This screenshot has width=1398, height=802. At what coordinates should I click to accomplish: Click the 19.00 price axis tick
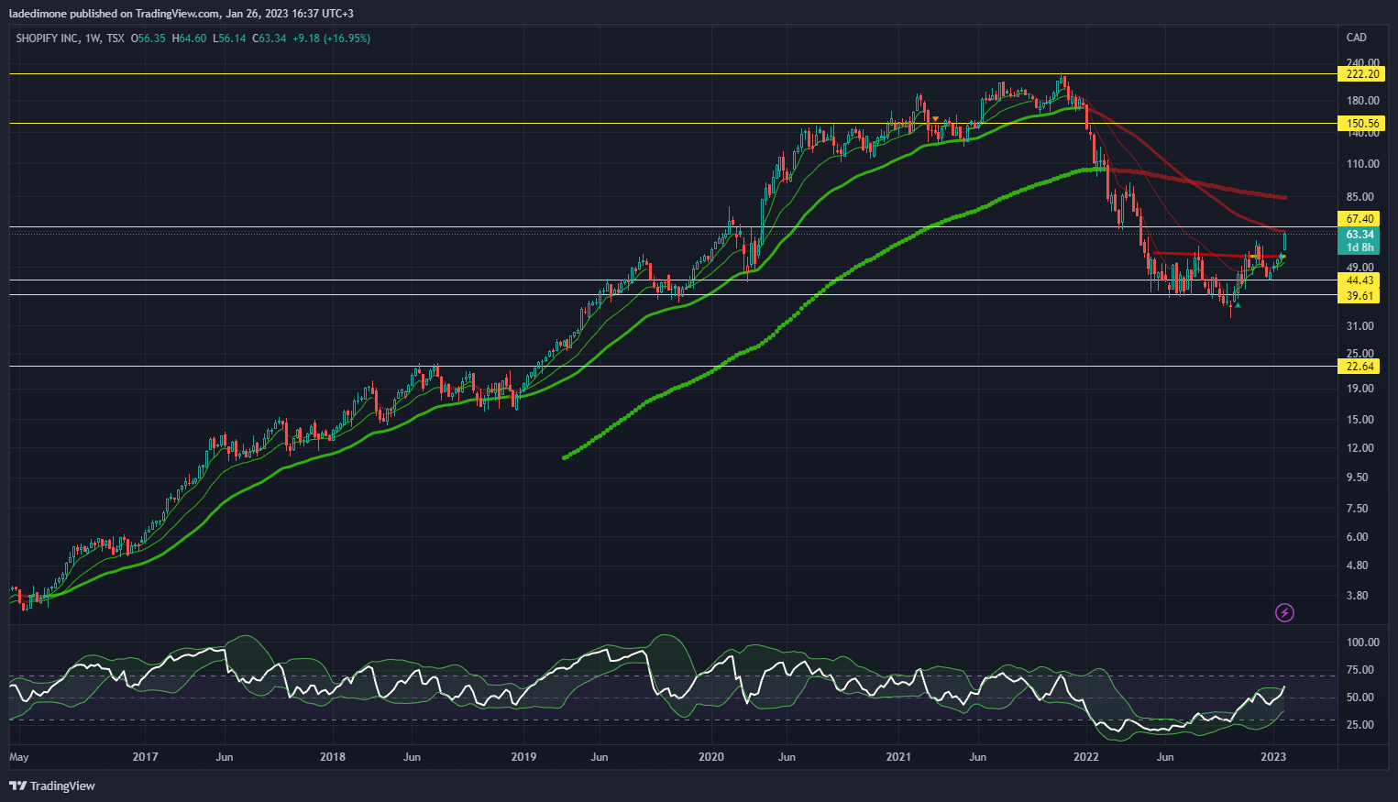[1359, 389]
